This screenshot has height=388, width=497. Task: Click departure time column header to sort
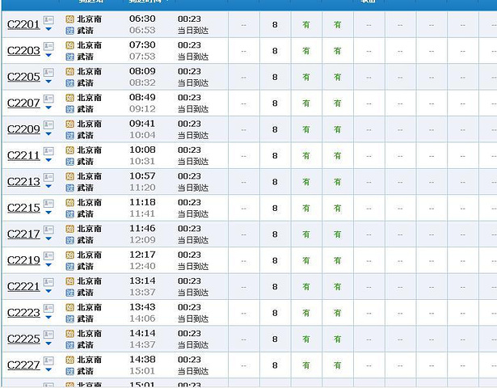145,2
